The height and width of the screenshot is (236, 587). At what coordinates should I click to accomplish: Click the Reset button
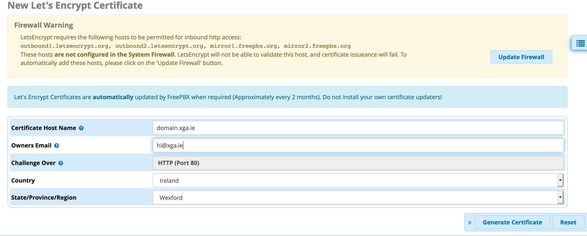click(x=568, y=222)
